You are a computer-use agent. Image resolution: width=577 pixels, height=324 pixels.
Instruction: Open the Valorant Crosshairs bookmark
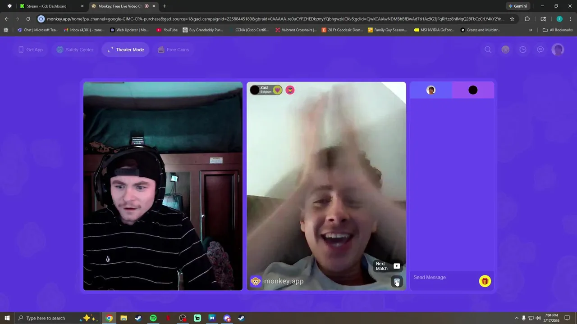296,30
